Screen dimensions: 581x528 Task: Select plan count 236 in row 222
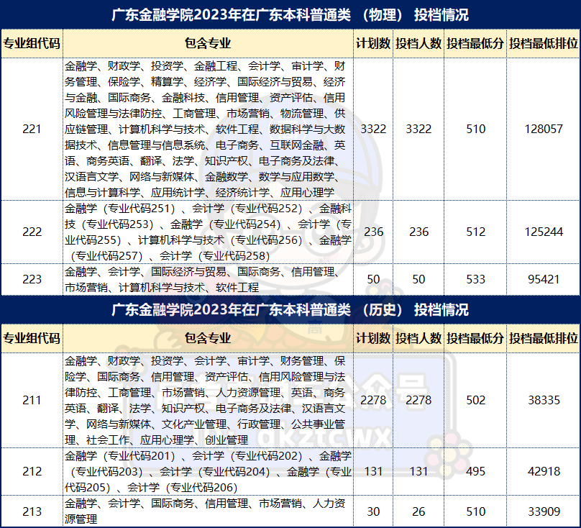click(x=373, y=232)
